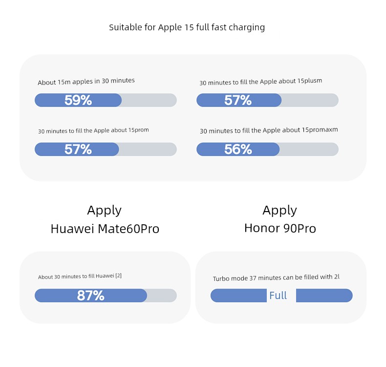
Task: Click the 'Honor 90Pro' heading
Action: (x=280, y=228)
